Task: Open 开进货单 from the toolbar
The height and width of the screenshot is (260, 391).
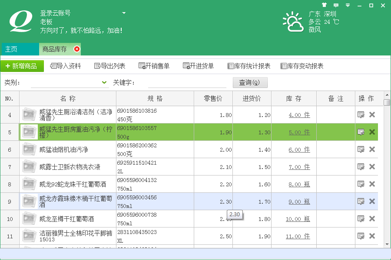Action: (198, 66)
